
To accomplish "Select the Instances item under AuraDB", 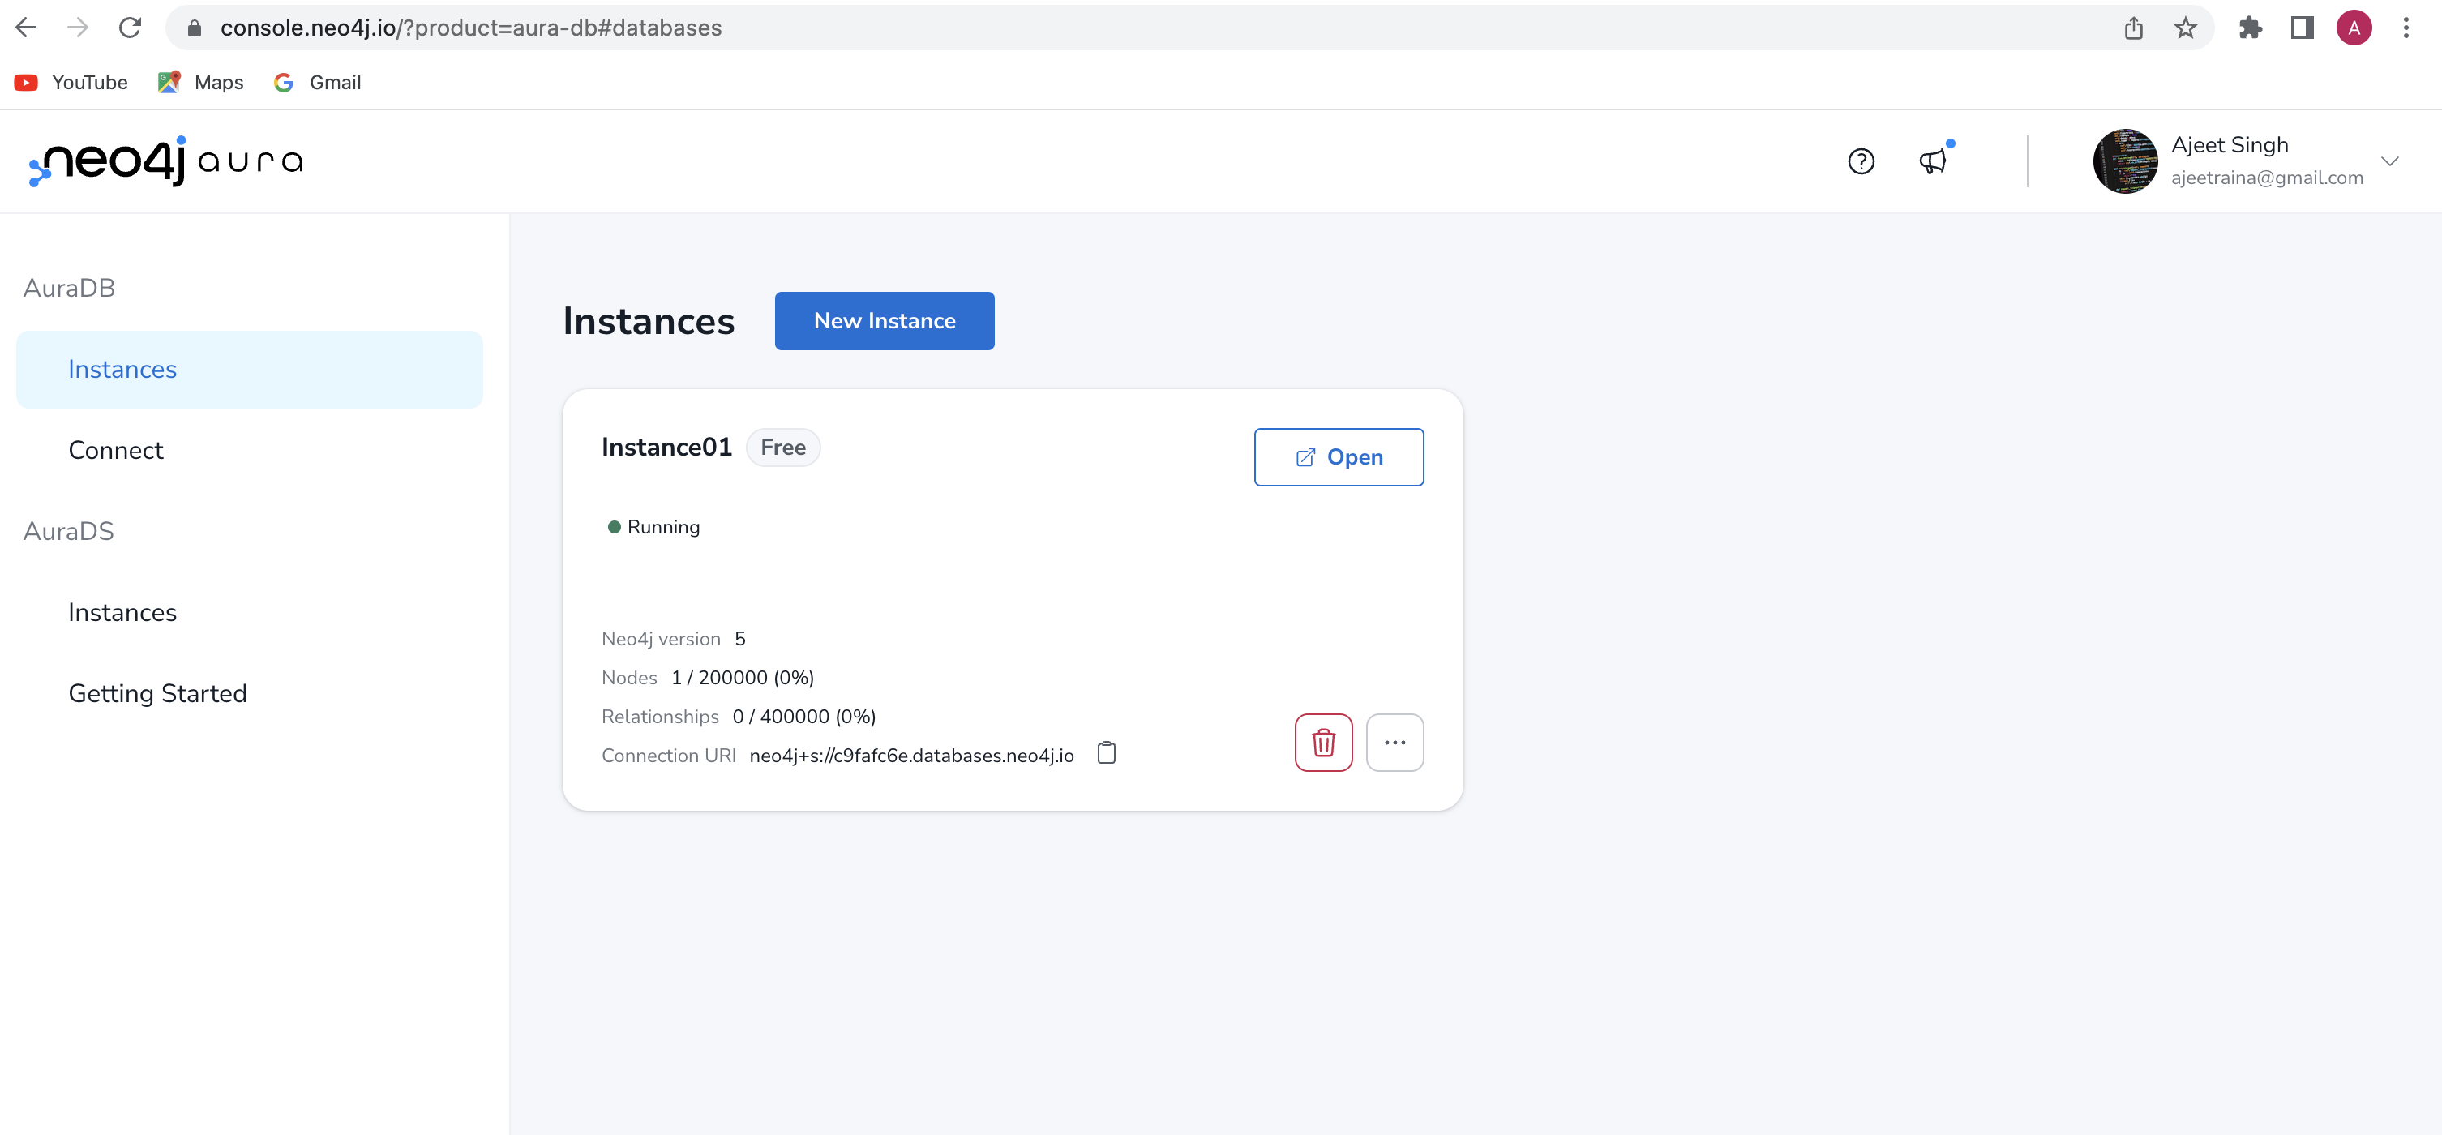I will pos(122,369).
